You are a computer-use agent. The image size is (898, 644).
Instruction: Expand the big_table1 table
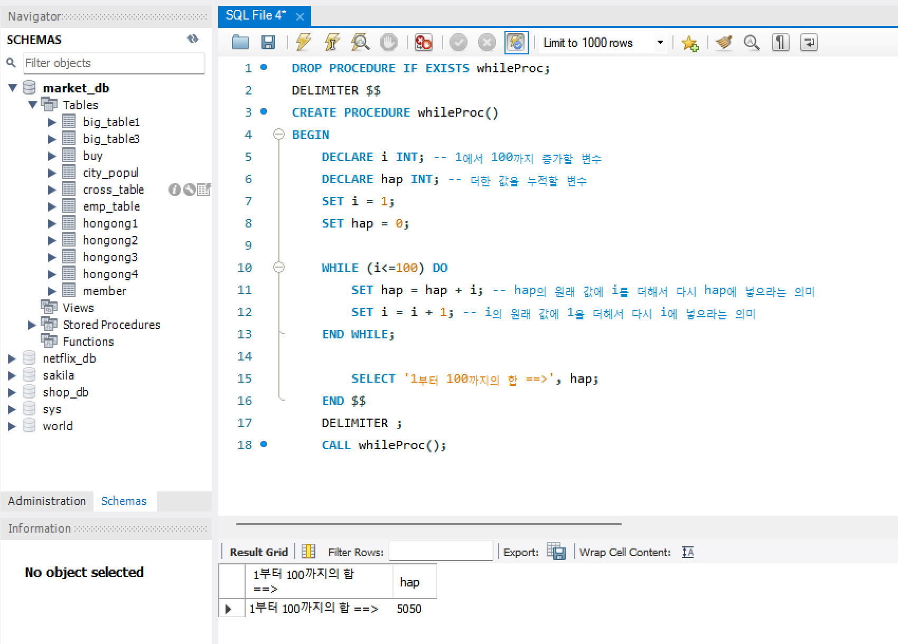pos(52,122)
